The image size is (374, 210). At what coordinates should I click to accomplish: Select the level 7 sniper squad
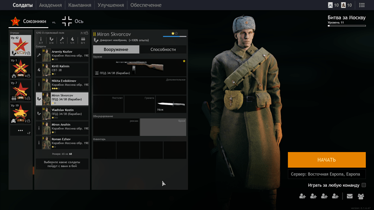(x=21, y=91)
